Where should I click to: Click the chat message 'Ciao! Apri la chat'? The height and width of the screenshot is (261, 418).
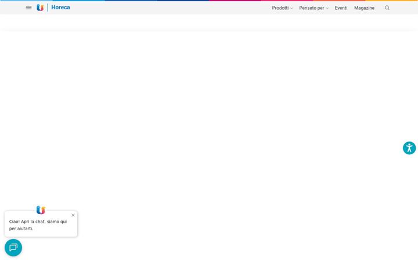[x=38, y=225]
